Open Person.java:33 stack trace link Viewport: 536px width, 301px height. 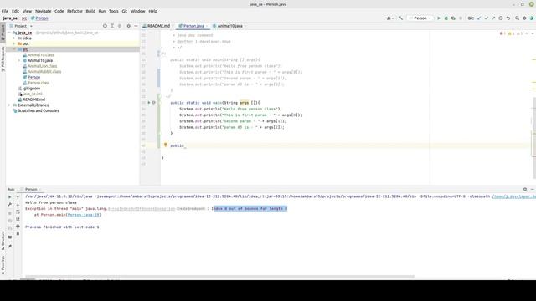[x=84, y=215]
